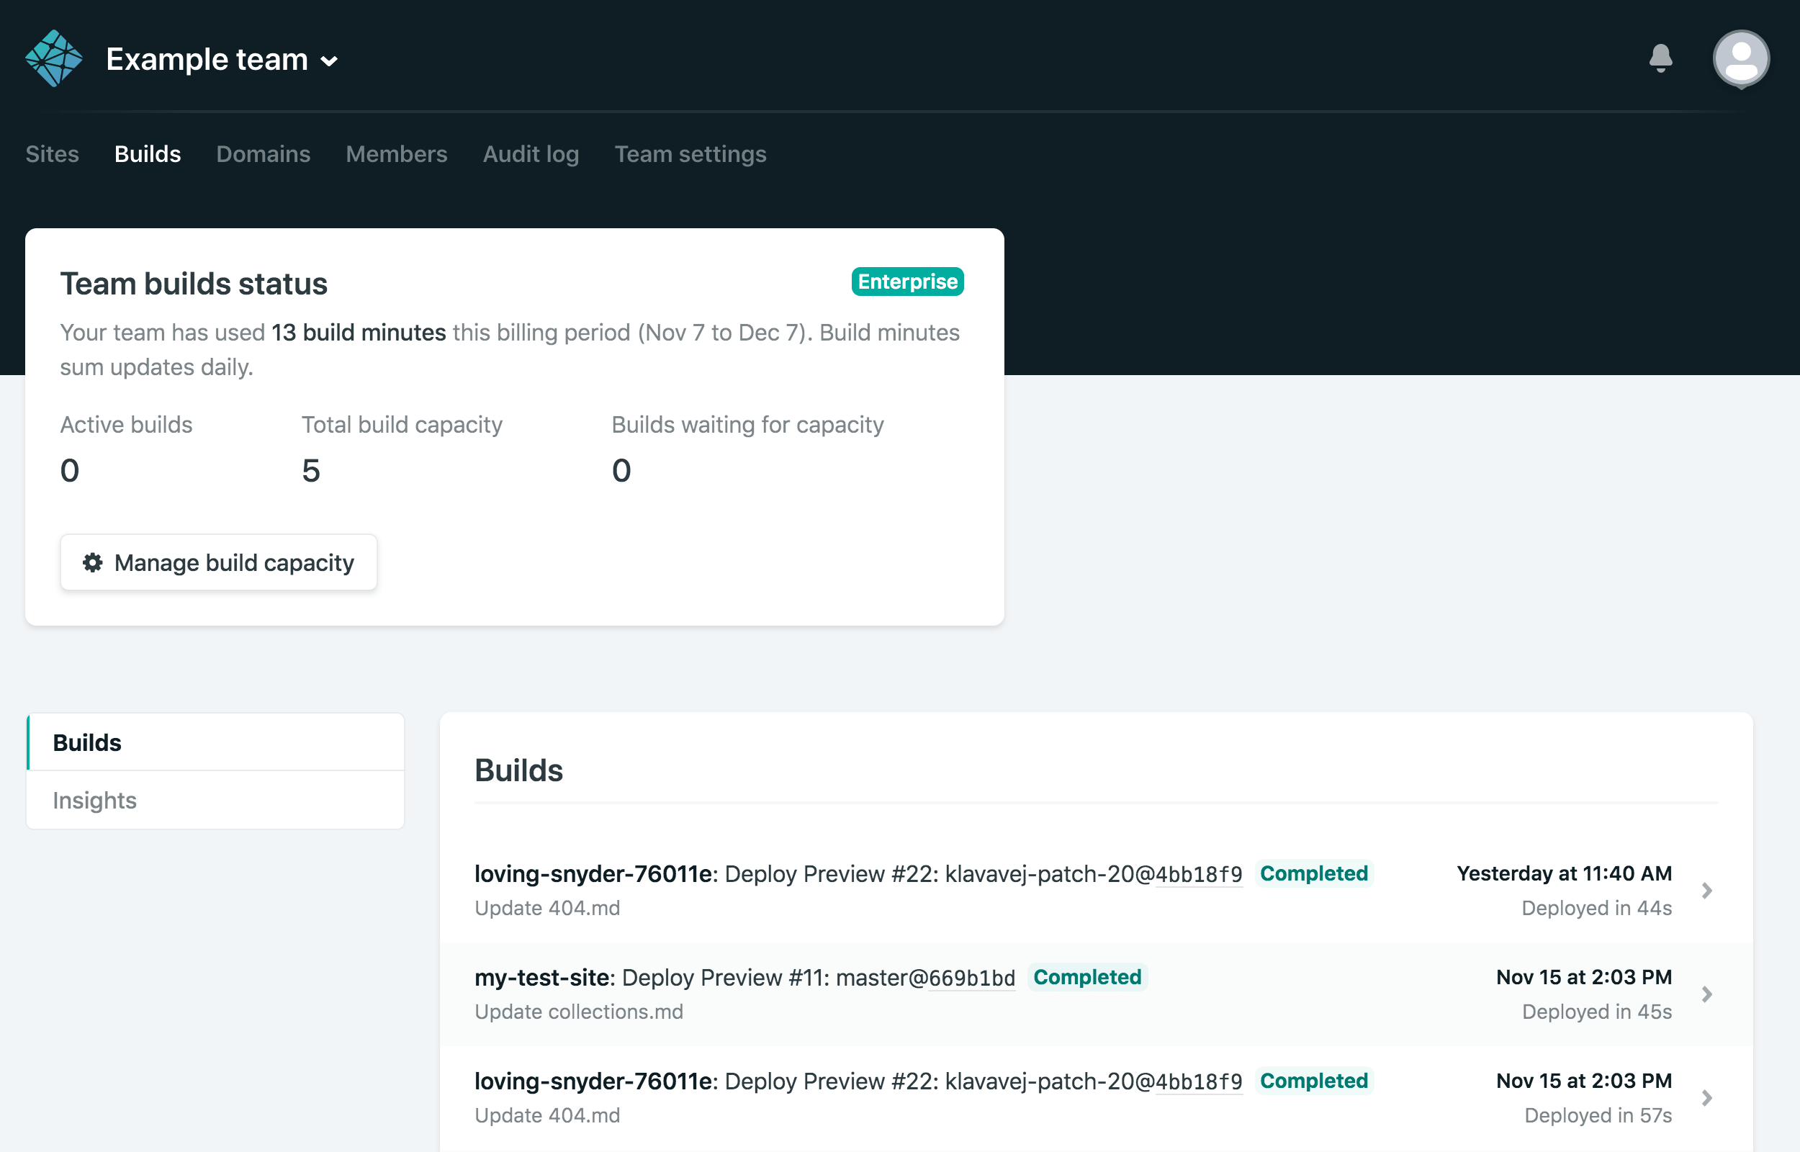Open Team settings tab
Image resolution: width=1800 pixels, height=1152 pixels.
pos(690,154)
